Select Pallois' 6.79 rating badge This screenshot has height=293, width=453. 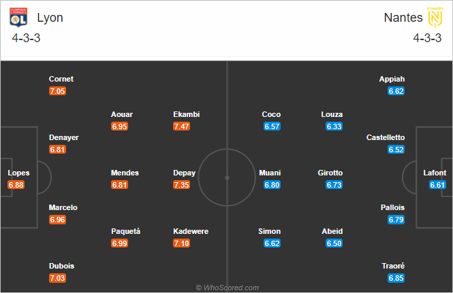[396, 220]
